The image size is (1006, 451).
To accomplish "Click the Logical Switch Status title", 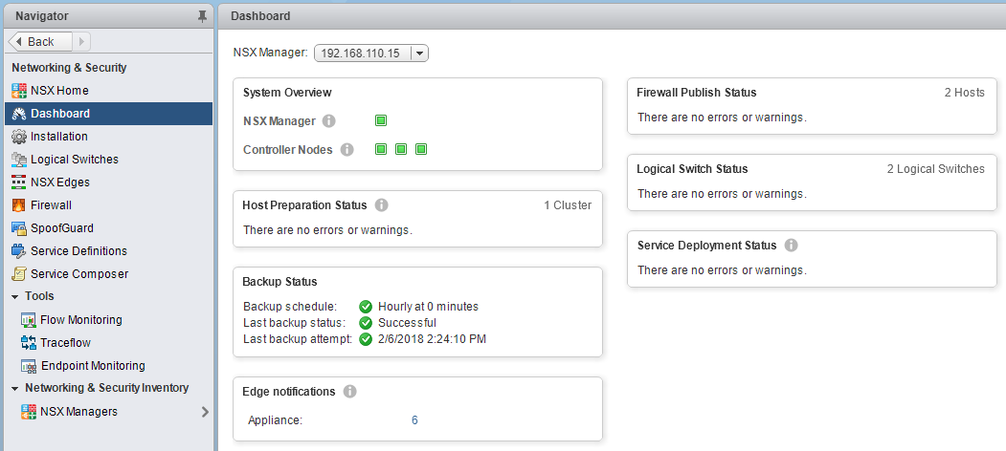I will (x=692, y=169).
